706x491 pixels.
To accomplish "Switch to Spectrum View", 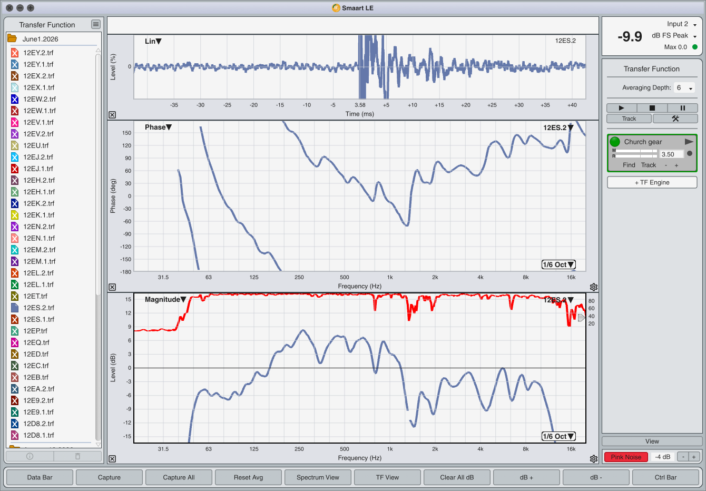I will pyautogui.click(x=318, y=477).
